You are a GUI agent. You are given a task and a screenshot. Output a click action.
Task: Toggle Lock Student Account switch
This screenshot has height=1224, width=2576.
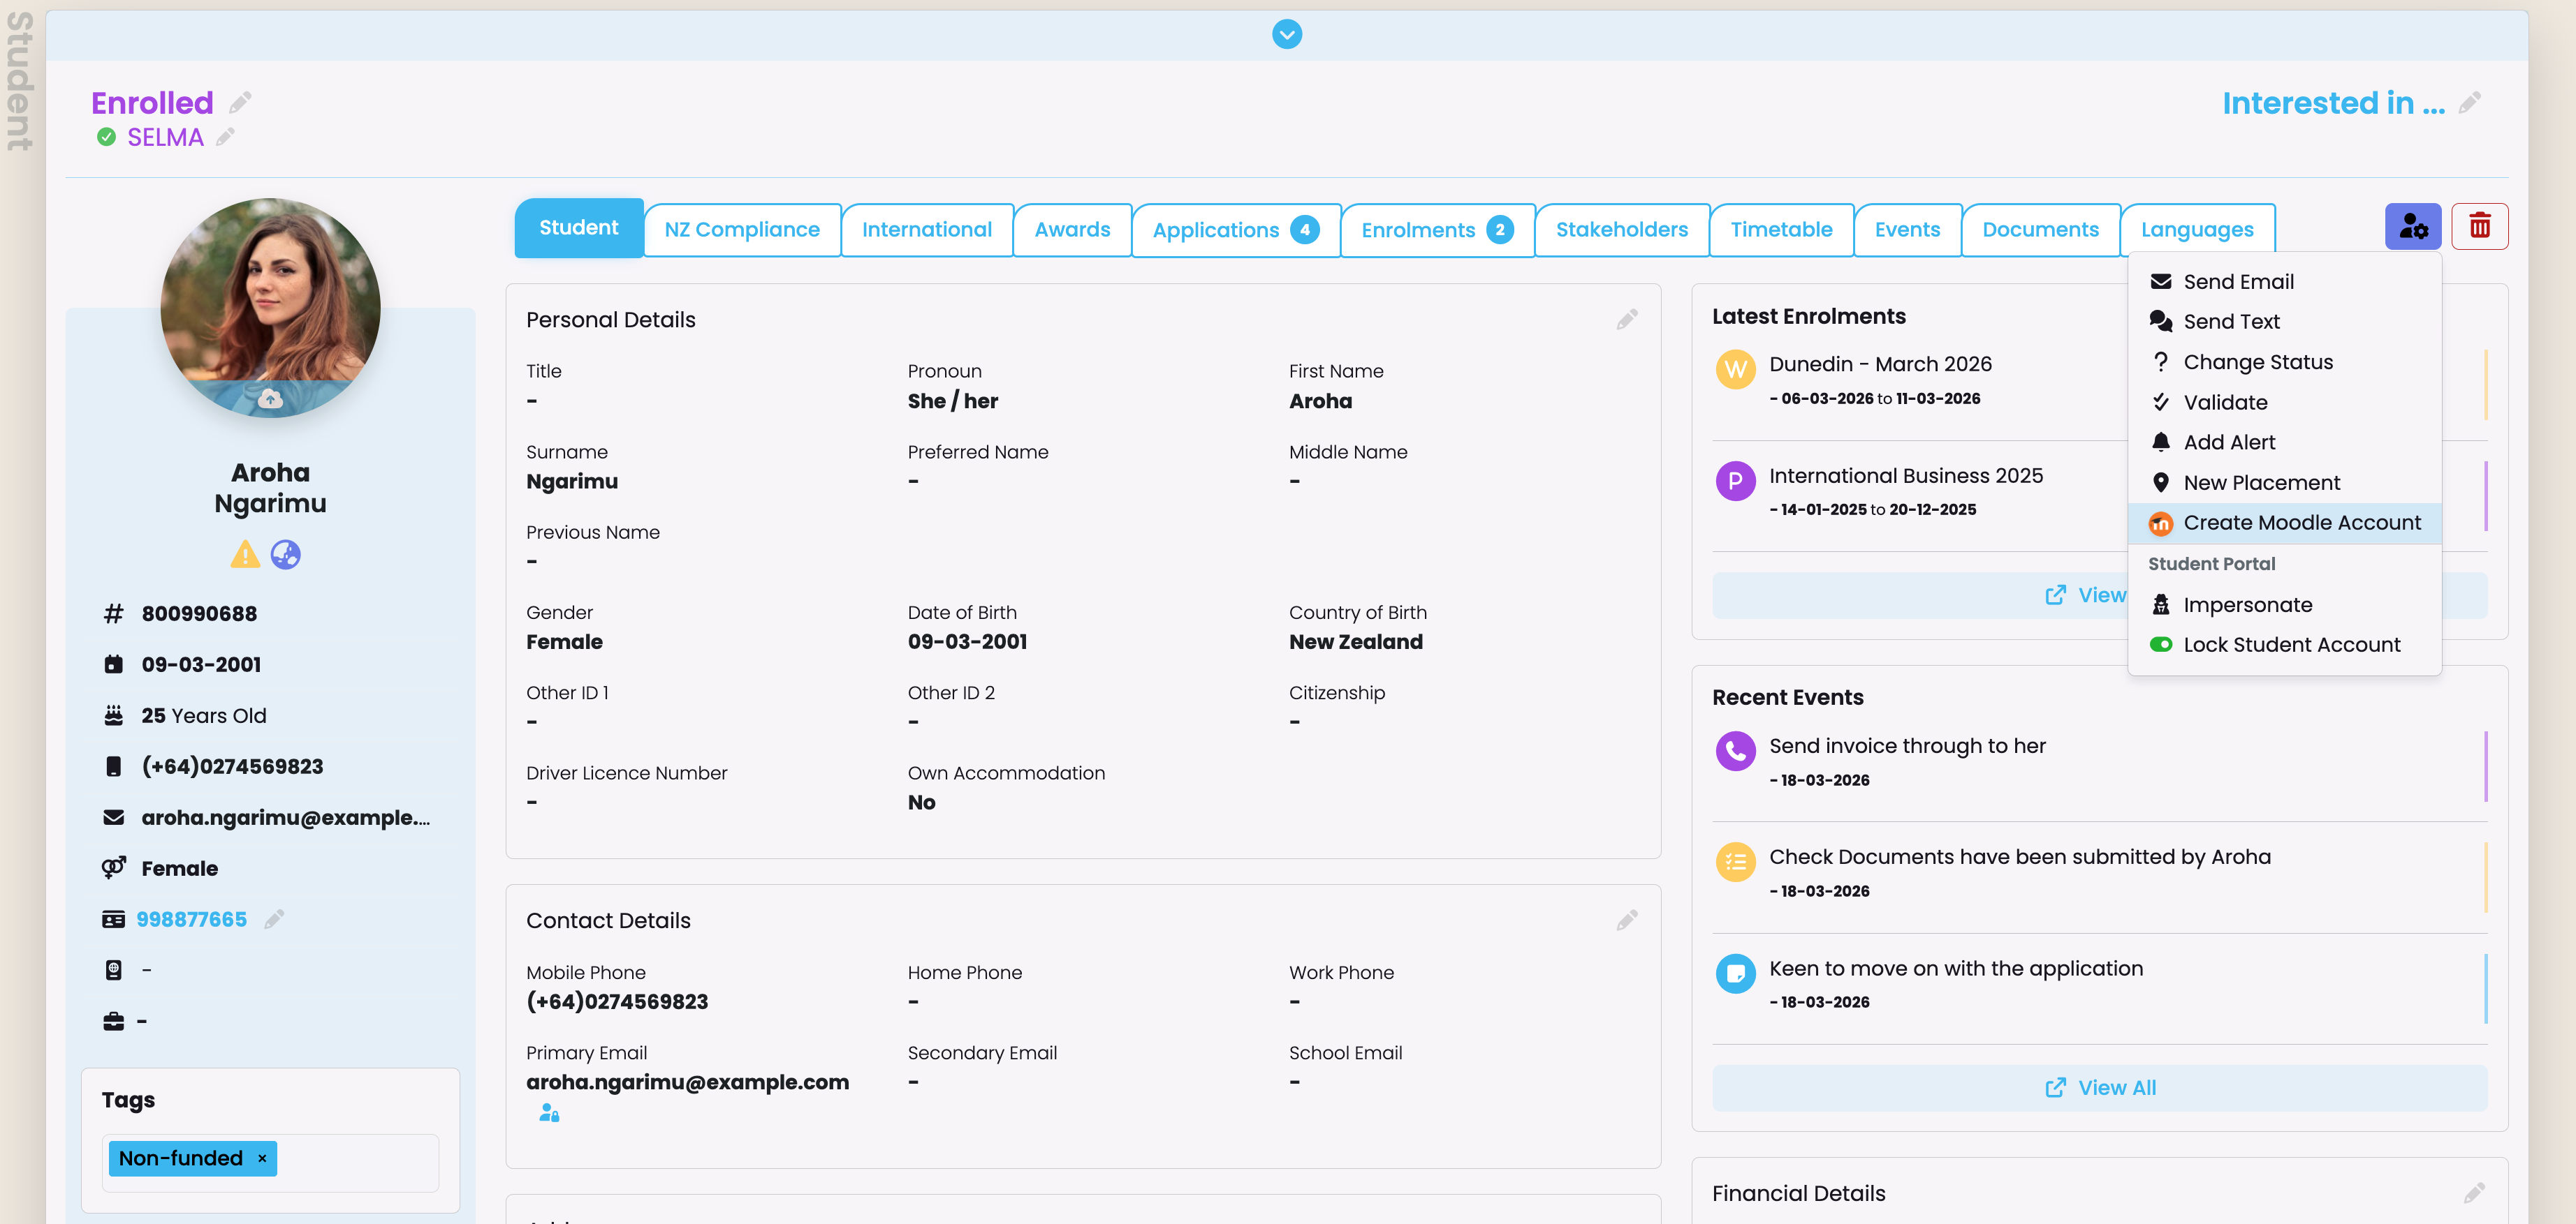pyautogui.click(x=2160, y=645)
